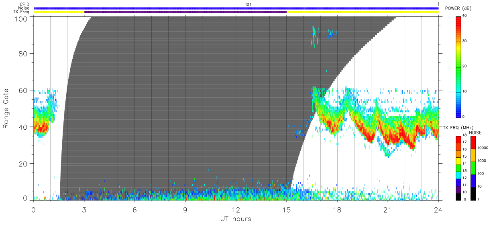This screenshot has width=493, height=227.
Task: Click the NOISE legend title
Action: click(475, 133)
